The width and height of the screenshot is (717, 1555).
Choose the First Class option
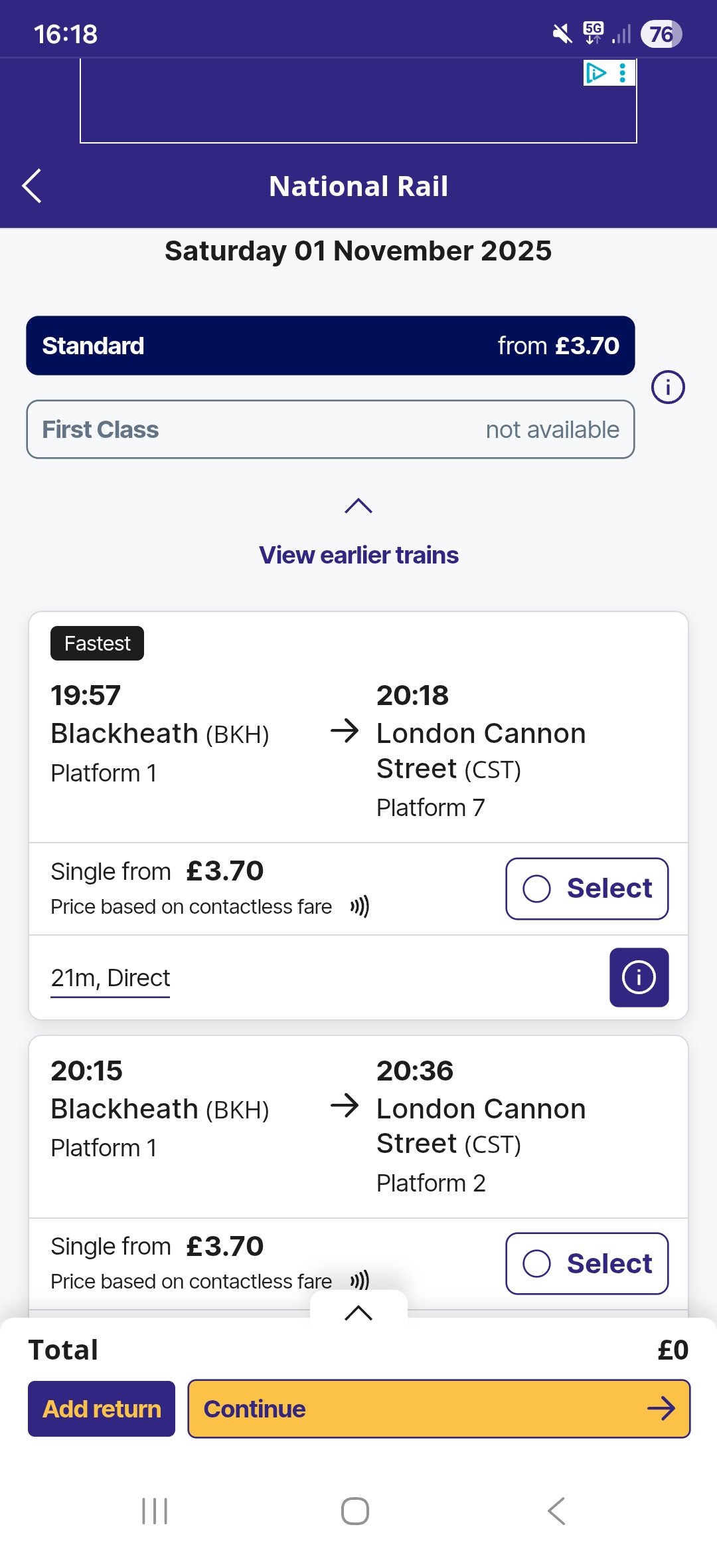tap(330, 429)
